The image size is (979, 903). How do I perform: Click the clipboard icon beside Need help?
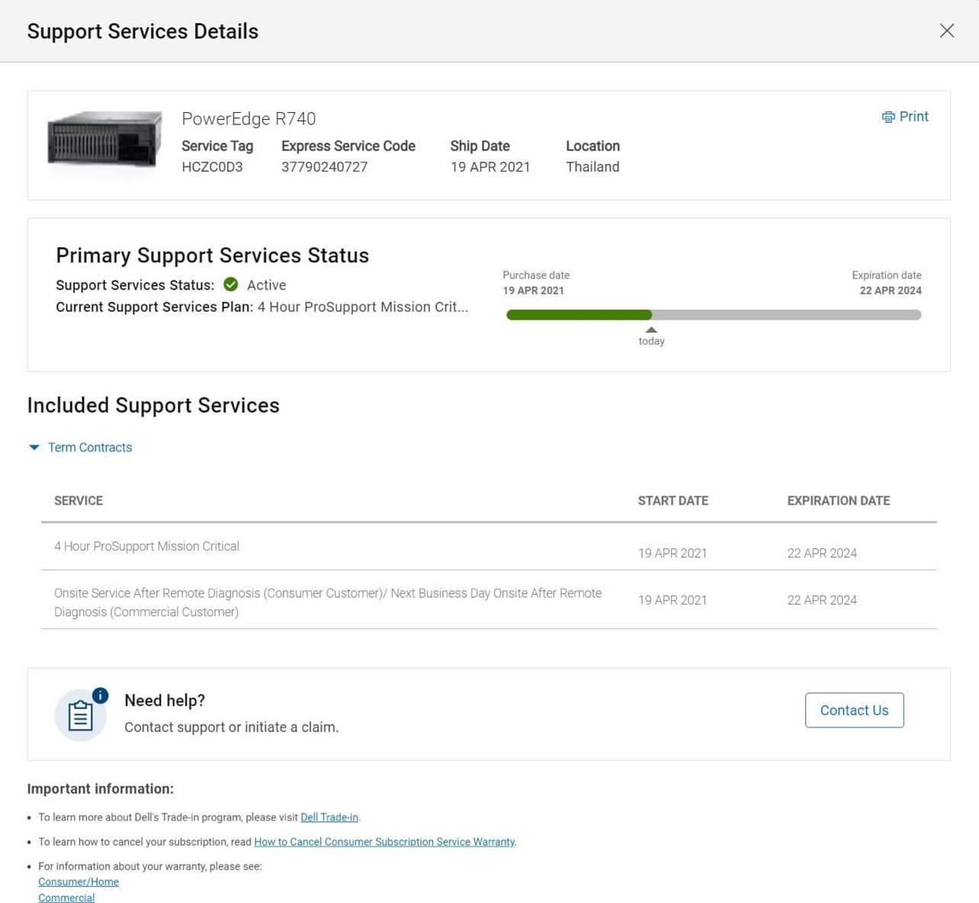point(80,715)
